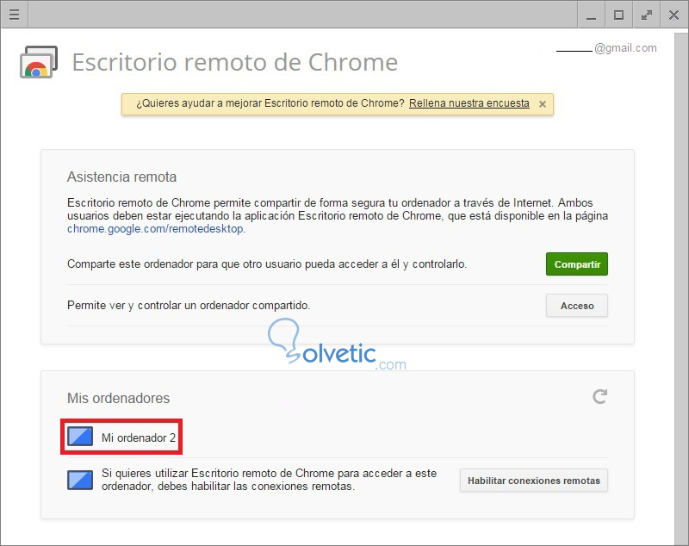This screenshot has height=546, width=689.
Task: Click the green Compartir button
Action: (x=577, y=264)
